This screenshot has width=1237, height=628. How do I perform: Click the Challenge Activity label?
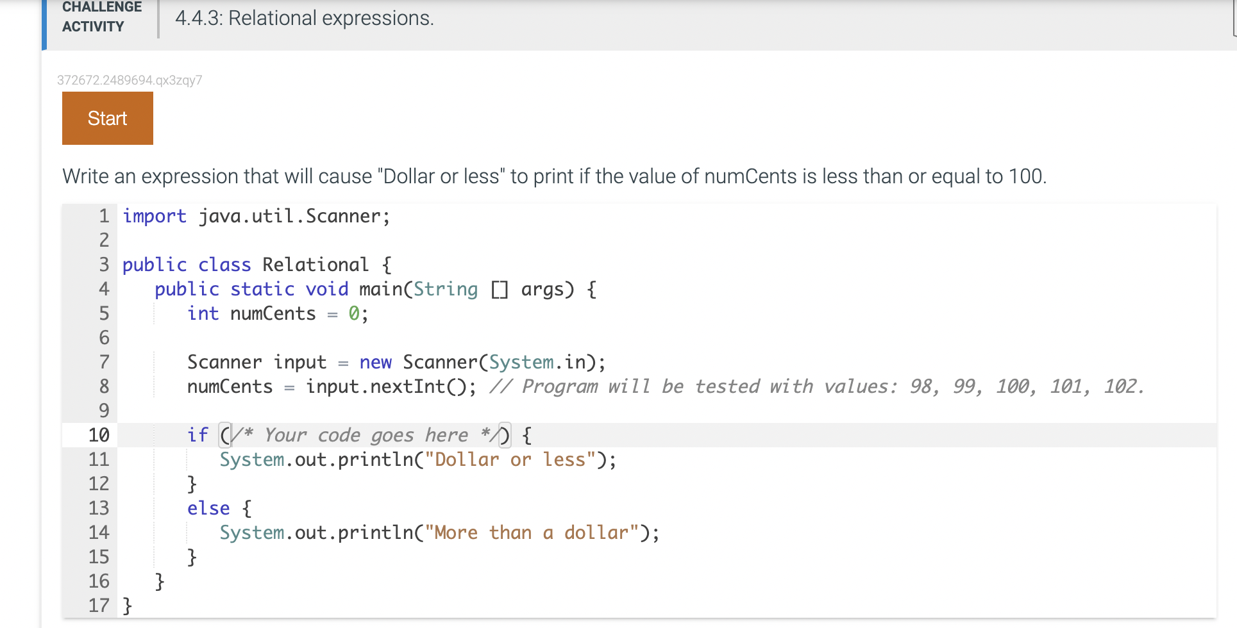pyautogui.click(x=101, y=17)
